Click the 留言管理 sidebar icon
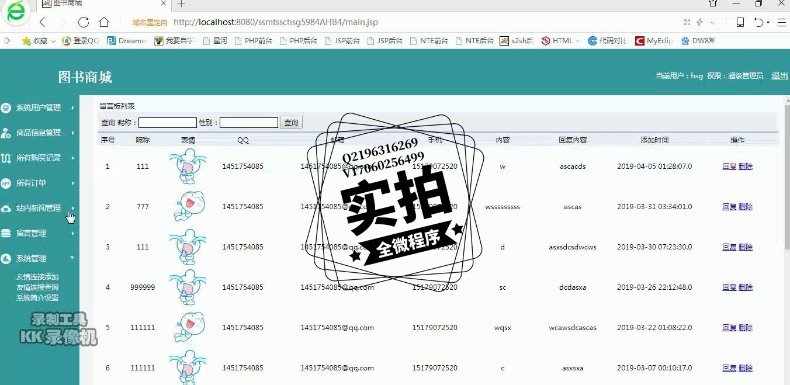790x385 pixels. coord(6,234)
